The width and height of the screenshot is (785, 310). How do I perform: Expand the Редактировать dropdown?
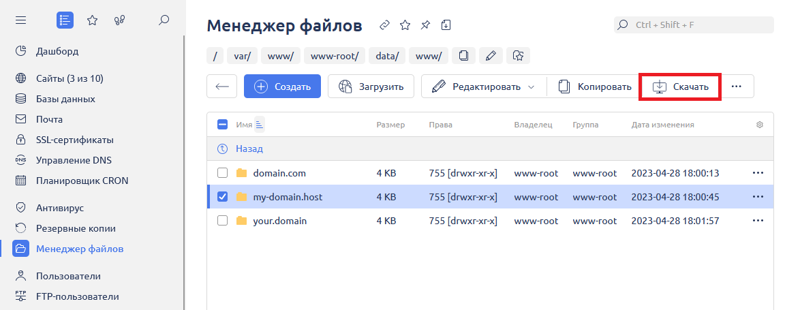(x=532, y=87)
